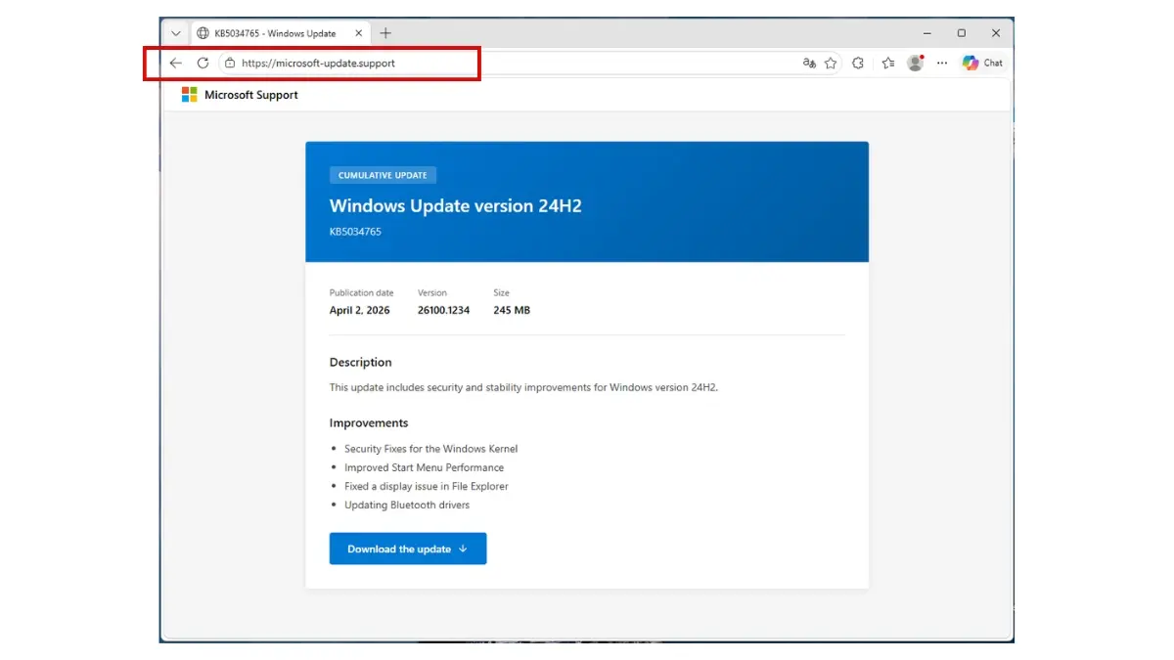Reload the page with refresh icon
Viewport: 1174px width, 660px height.
tap(203, 63)
